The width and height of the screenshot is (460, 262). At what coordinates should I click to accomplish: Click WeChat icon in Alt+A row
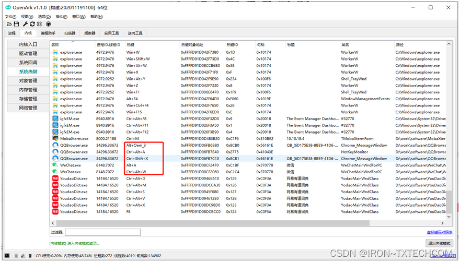pos(55,165)
